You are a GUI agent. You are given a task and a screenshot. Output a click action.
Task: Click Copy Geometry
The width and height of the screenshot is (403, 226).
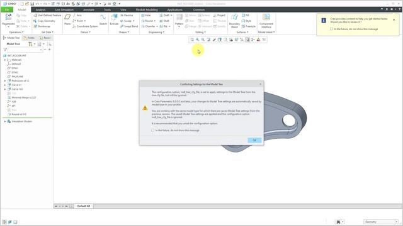[45, 21]
